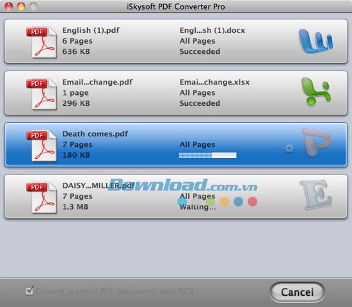
Task: Click the PDF icon for Death comes.pdf
Action: (42, 146)
